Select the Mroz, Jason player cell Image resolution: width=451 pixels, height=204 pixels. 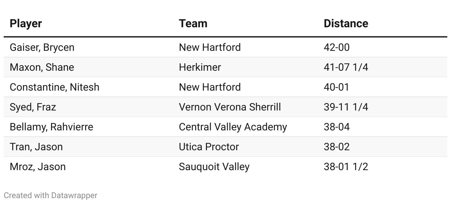[38, 167]
